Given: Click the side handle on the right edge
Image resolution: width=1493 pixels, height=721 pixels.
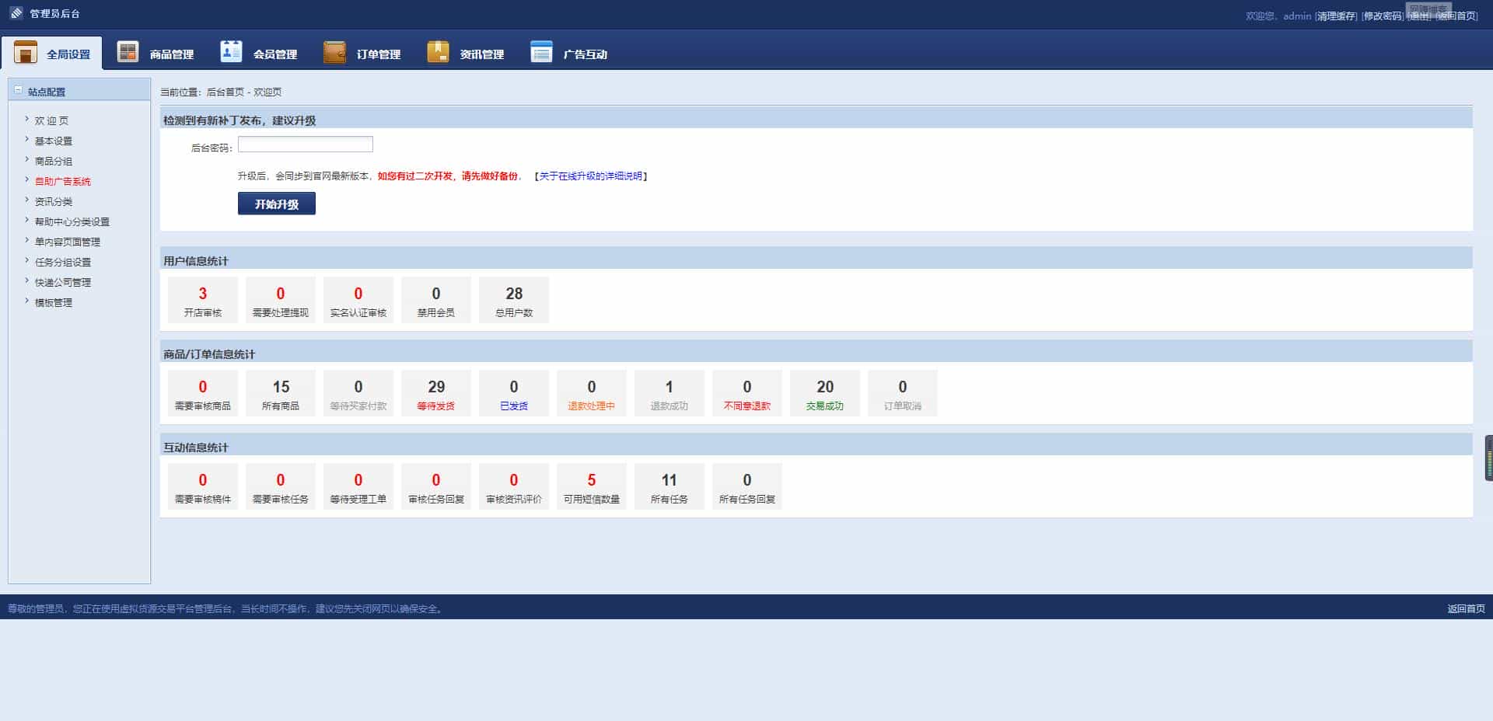Looking at the screenshot, I should [1489, 458].
